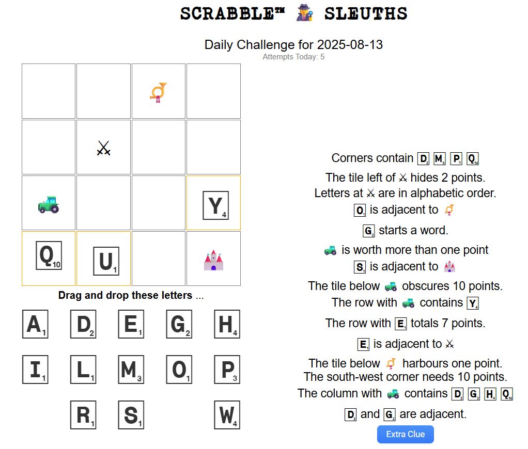Click the crossed swords grid cell
This screenshot has height=449, width=528.
103,148
